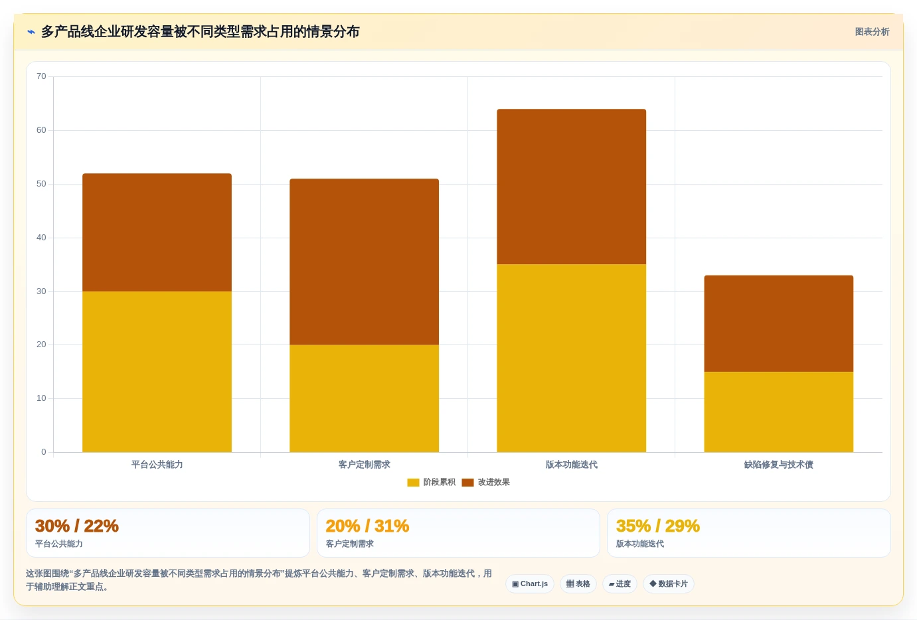Toggle the 阶段累积 legend entry
The image size is (917, 620).
pyautogui.click(x=431, y=483)
